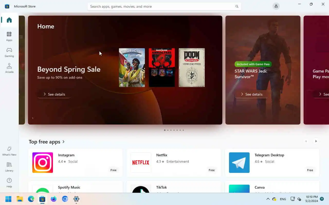Click Free button on Instagram card
Image resolution: width=329 pixels, height=205 pixels.
tap(113, 170)
